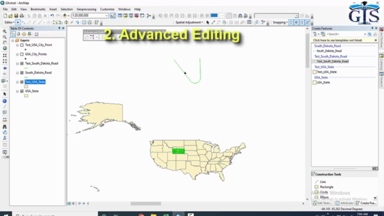Image resolution: width=384 pixels, height=216 pixels.
Task: Go back to previous extent arrow
Action: click(5, 68)
